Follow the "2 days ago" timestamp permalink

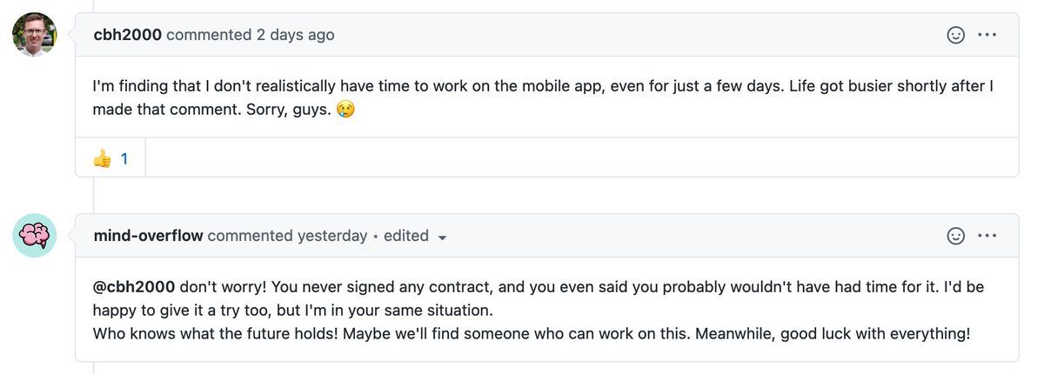[x=295, y=35]
